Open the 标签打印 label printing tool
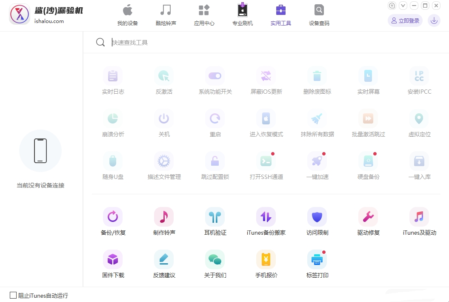Image resolution: width=449 pixels, height=302 pixels. [317, 263]
